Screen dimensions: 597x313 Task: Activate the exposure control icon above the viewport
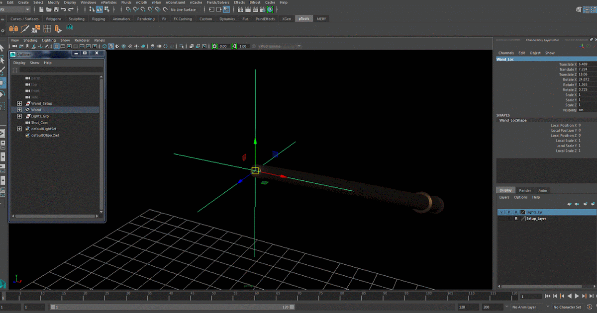214,46
